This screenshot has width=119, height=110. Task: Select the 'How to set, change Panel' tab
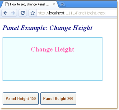pos(29,4)
